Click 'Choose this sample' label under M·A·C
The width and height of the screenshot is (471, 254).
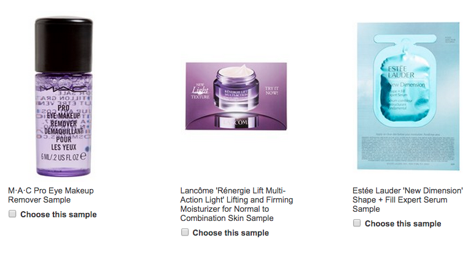click(58, 214)
